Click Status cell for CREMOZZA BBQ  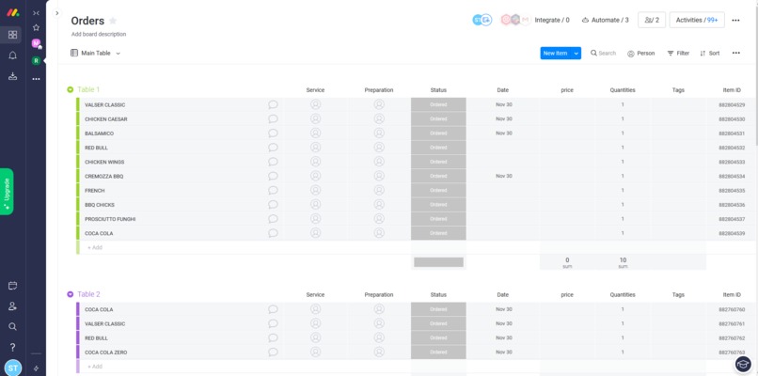[x=438, y=176]
